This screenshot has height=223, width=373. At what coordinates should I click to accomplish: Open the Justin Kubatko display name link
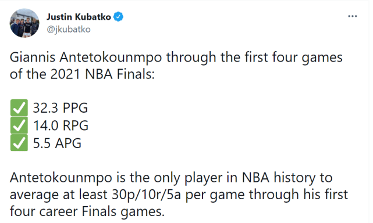79,17
